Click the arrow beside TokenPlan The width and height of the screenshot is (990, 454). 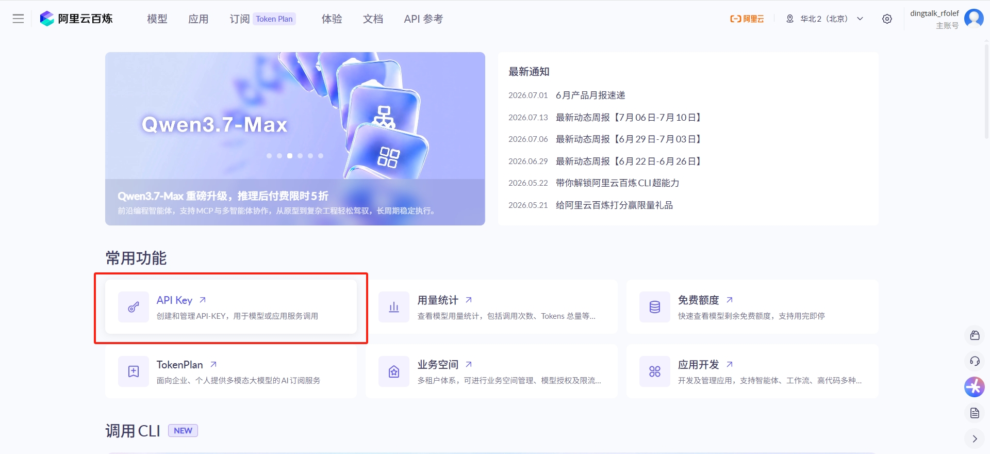click(x=213, y=364)
